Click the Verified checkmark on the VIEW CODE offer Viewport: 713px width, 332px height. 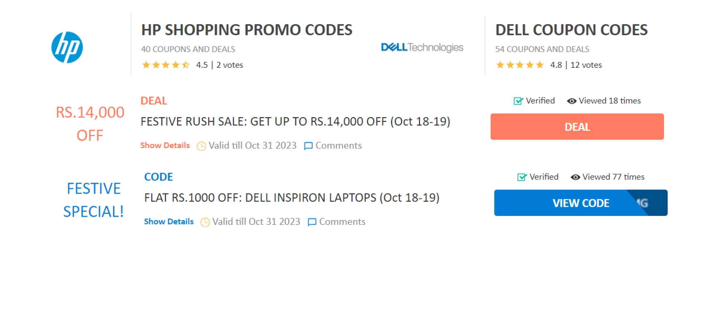[521, 177]
